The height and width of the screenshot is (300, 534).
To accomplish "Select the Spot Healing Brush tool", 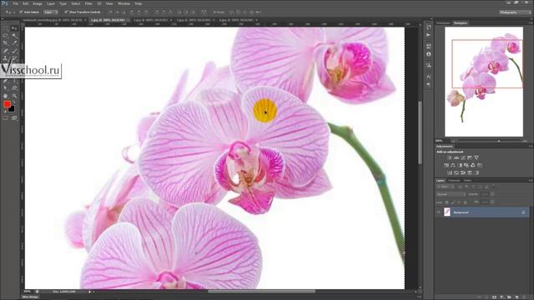I will (5, 51).
